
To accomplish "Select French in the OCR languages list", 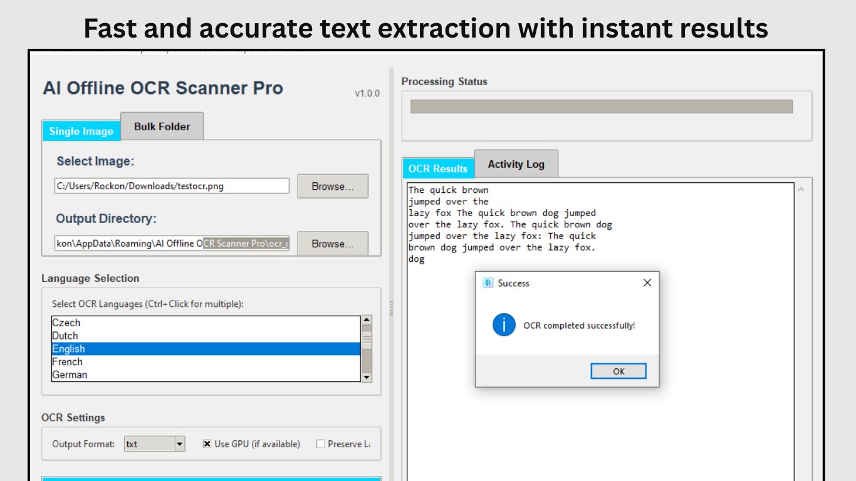I will (x=206, y=362).
